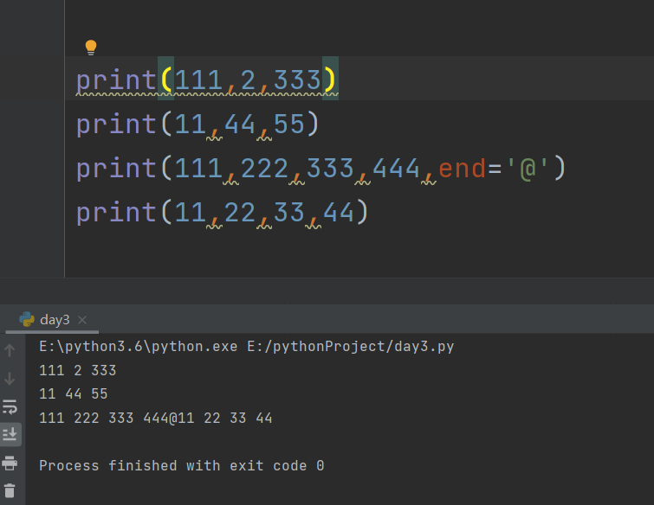
Task: Click code line print(11,22,33,44)
Action: tap(222, 213)
